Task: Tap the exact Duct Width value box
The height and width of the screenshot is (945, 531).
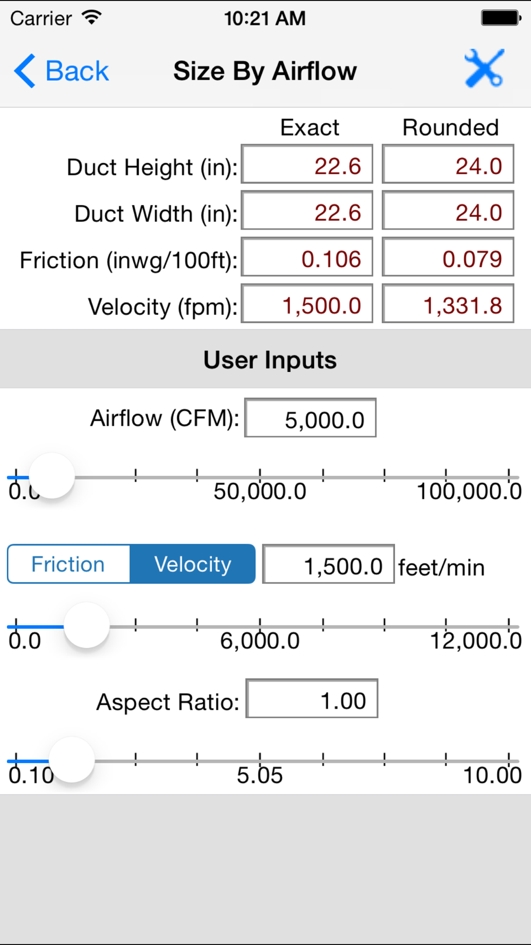Action: pyautogui.click(x=307, y=211)
